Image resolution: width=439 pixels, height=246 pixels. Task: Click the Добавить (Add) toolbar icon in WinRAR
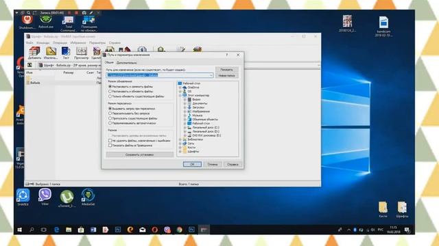click(x=34, y=53)
